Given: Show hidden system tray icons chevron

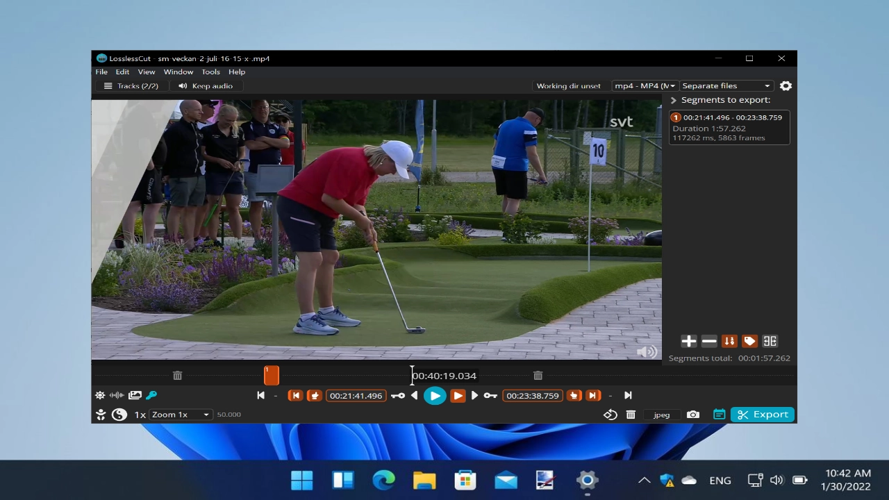Looking at the screenshot, I should tap(644, 480).
